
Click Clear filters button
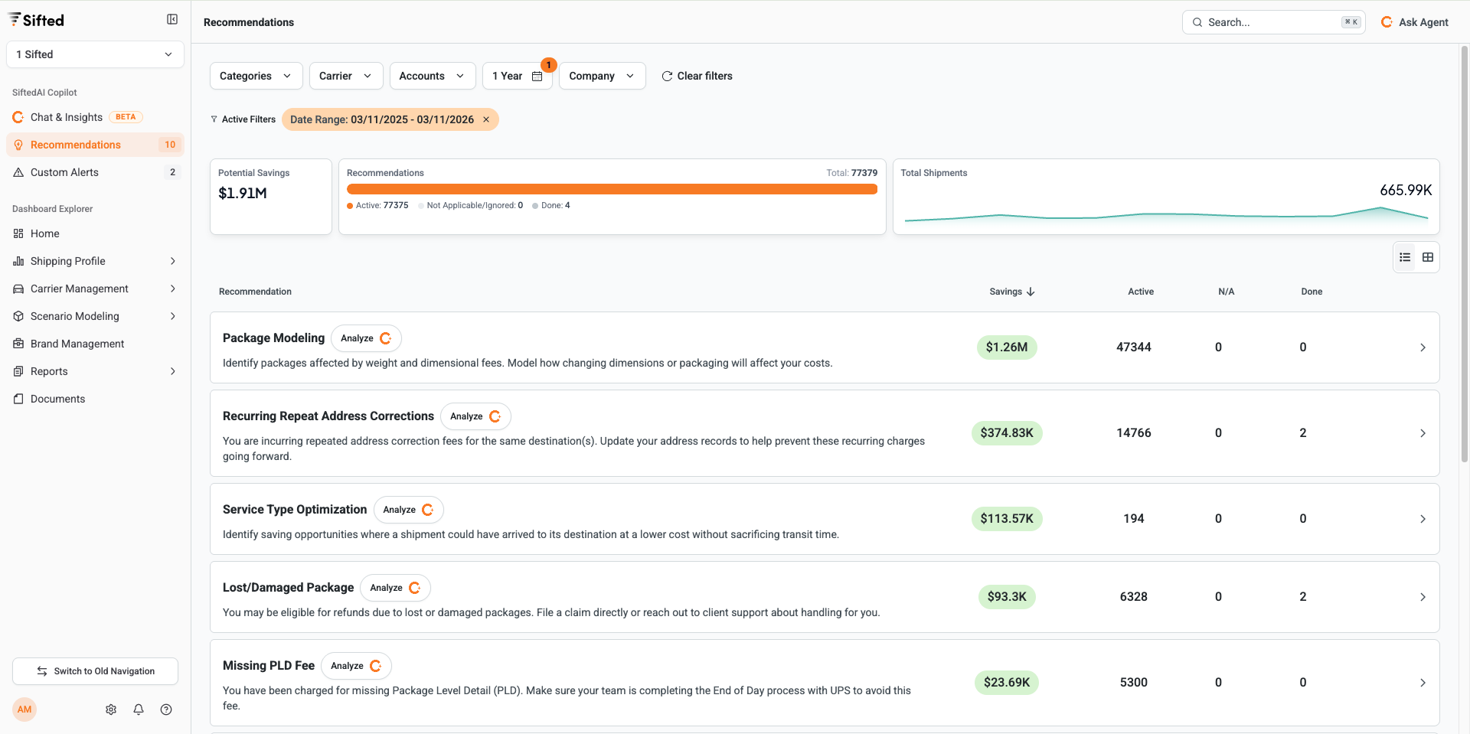point(697,76)
